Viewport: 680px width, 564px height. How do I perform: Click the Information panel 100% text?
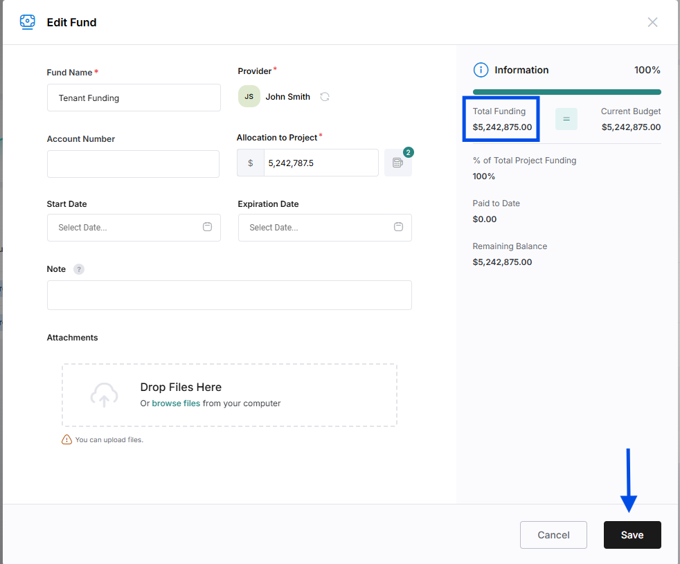[647, 70]
